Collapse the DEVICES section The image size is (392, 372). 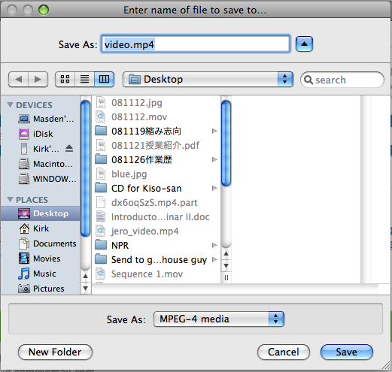10,105
